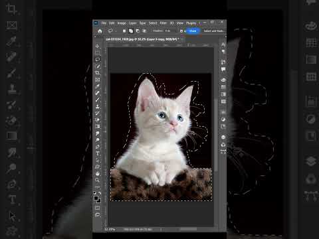The height and width of the screenshot is (239, 319).
Task: Open the Plugins menu
Action: click(x=191, y=23)
